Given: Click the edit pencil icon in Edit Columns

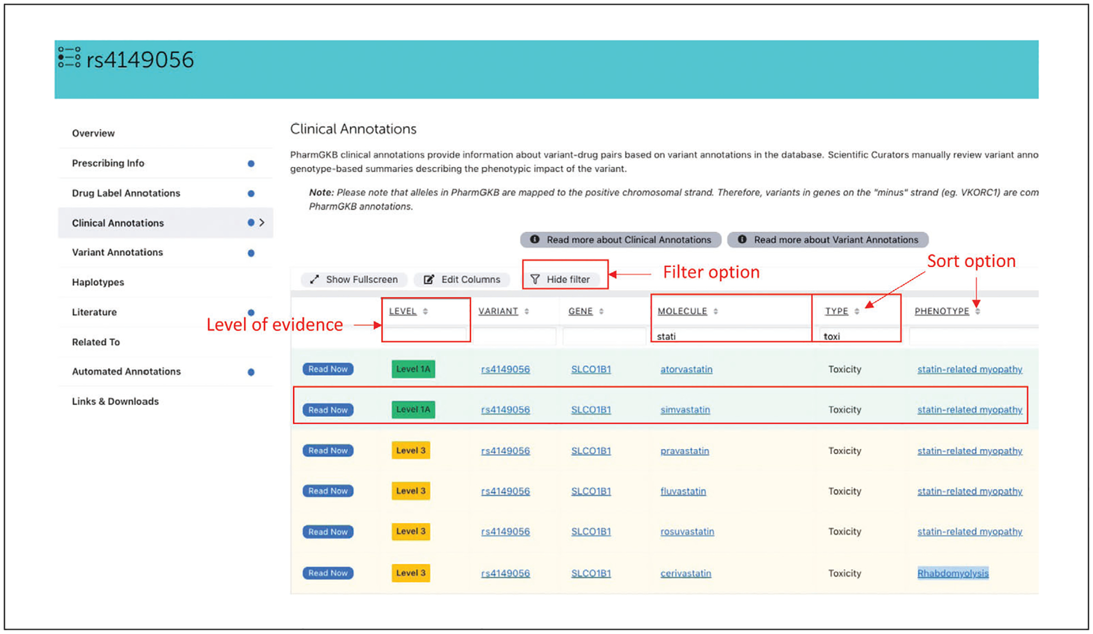Looking at the screenshot, I should (x=429, y=280).
